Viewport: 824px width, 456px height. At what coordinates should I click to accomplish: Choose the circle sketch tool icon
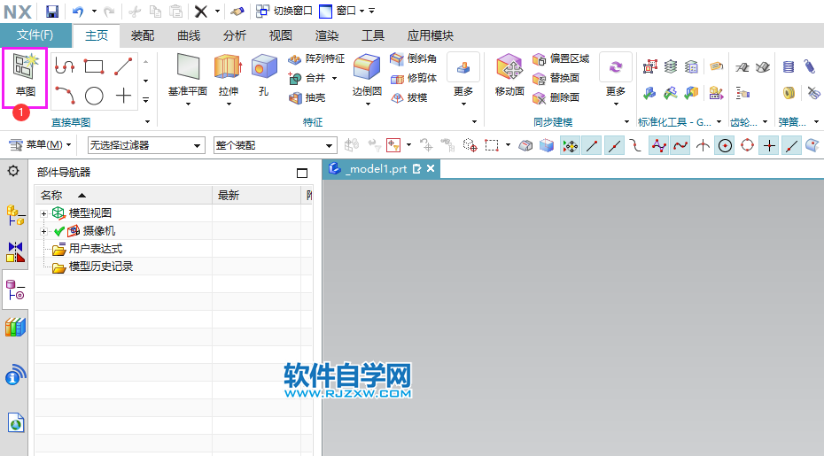coord(94,96)
